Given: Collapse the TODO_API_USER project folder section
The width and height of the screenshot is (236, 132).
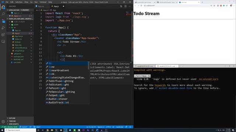Looking at the screenshot, I should (x=20, y=19).
